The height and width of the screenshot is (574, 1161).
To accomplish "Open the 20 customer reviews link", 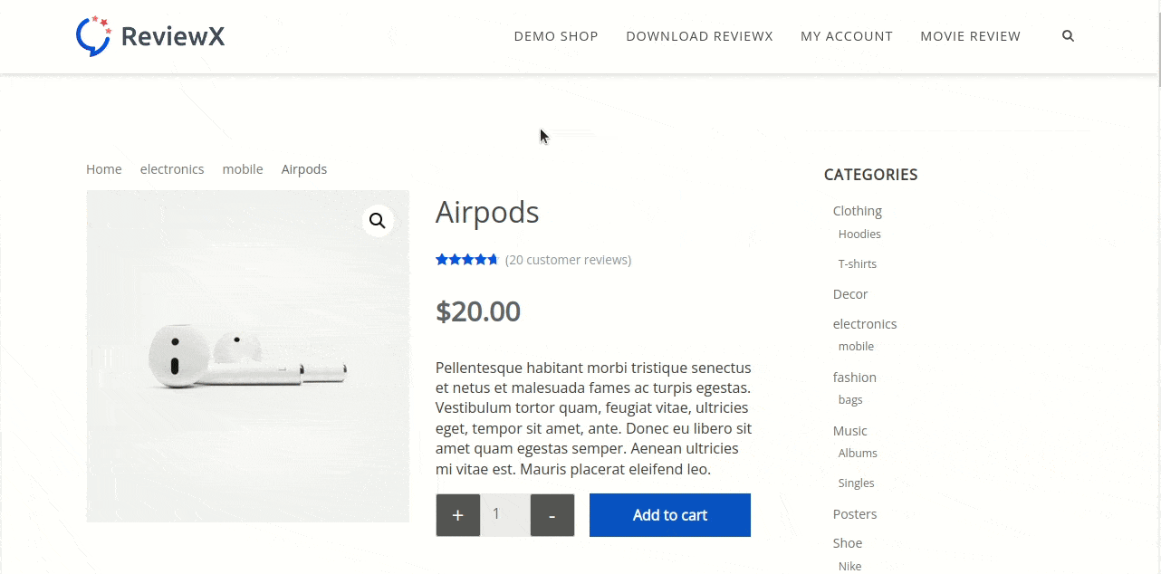I will point(568,260).
